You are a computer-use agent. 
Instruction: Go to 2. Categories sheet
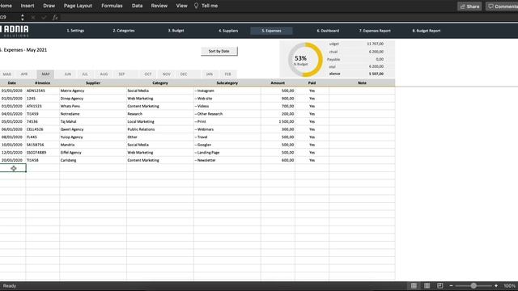pyautogui.click(x=124, y=31)
